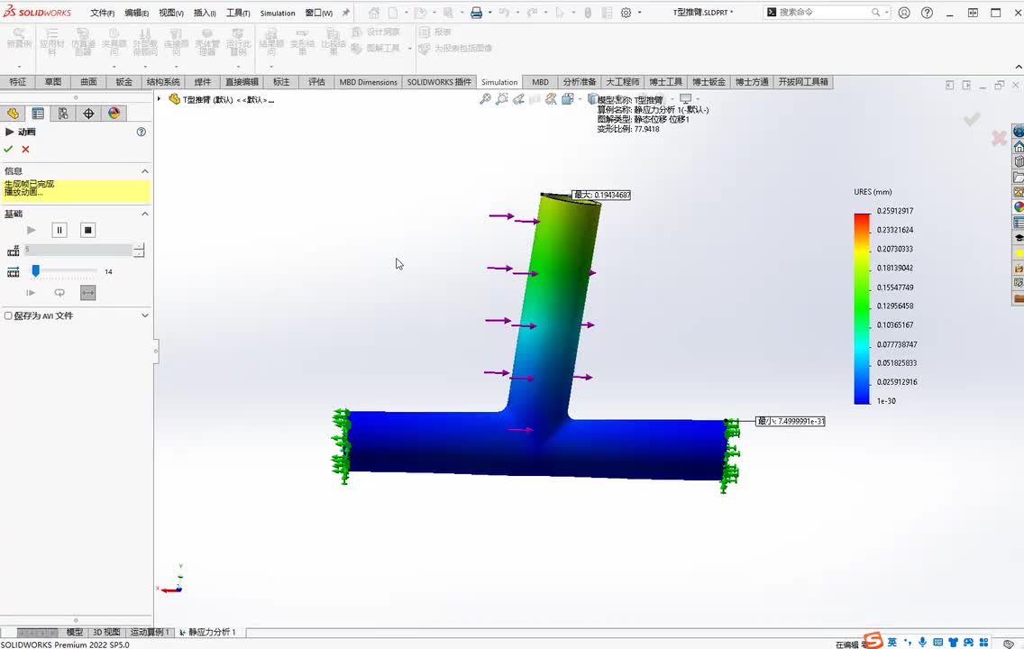Open the DisplayManager color ball tab
1024x649 pixels.
(114, 113)
